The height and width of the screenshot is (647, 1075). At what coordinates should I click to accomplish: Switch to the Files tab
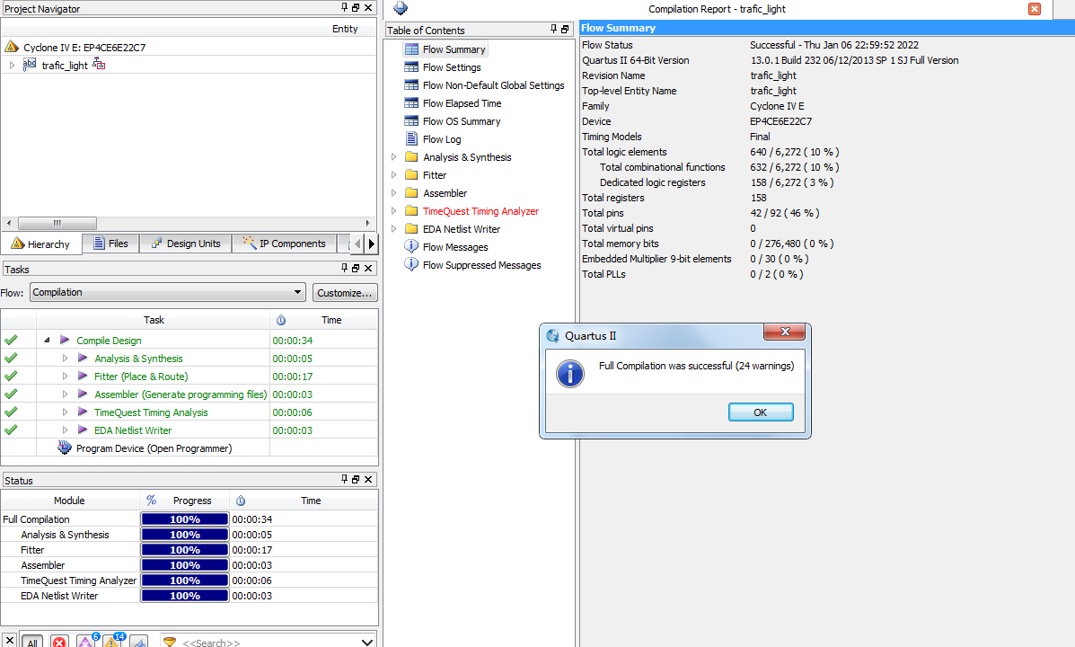[110, 244]
